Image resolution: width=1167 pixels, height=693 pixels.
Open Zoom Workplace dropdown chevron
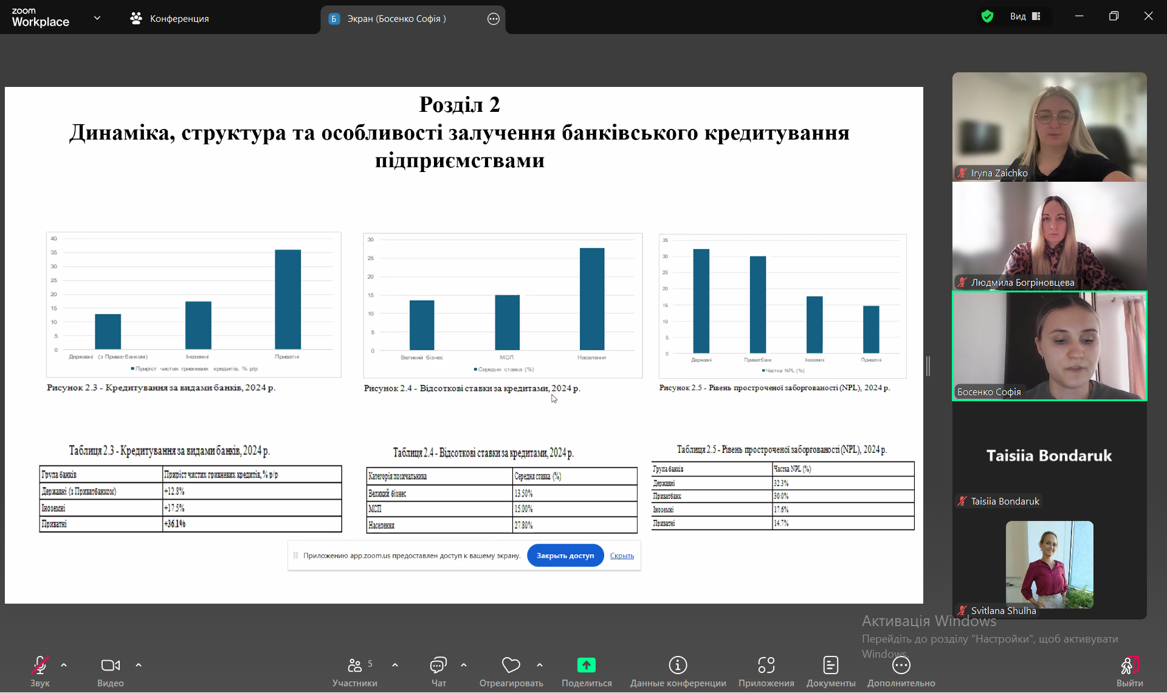tap(97, 18)
